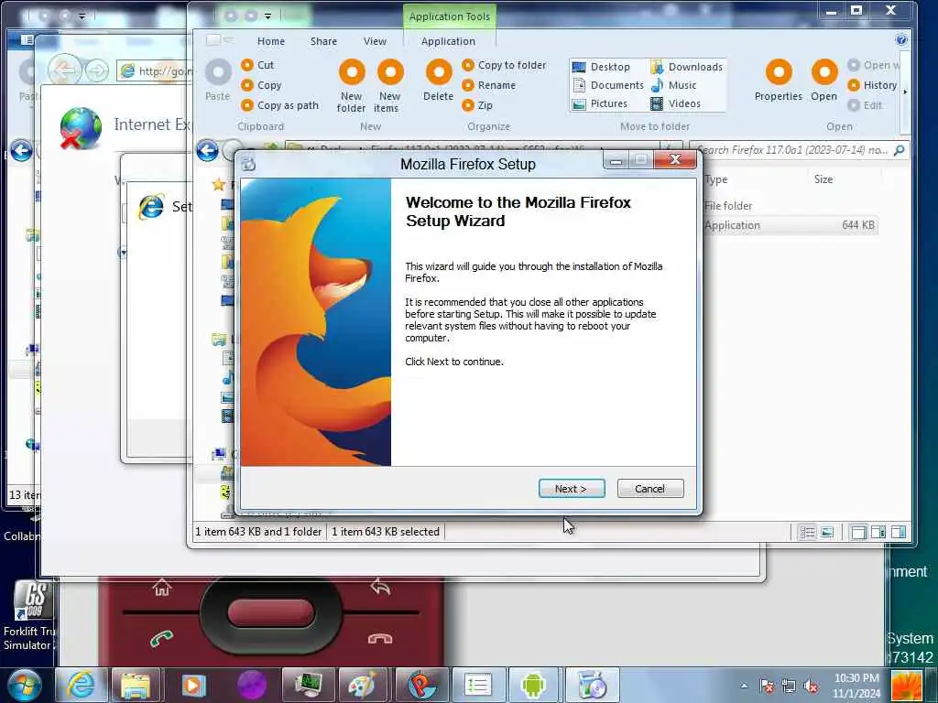Choose Copy as path in Clipboard group

tap(279, 105)
